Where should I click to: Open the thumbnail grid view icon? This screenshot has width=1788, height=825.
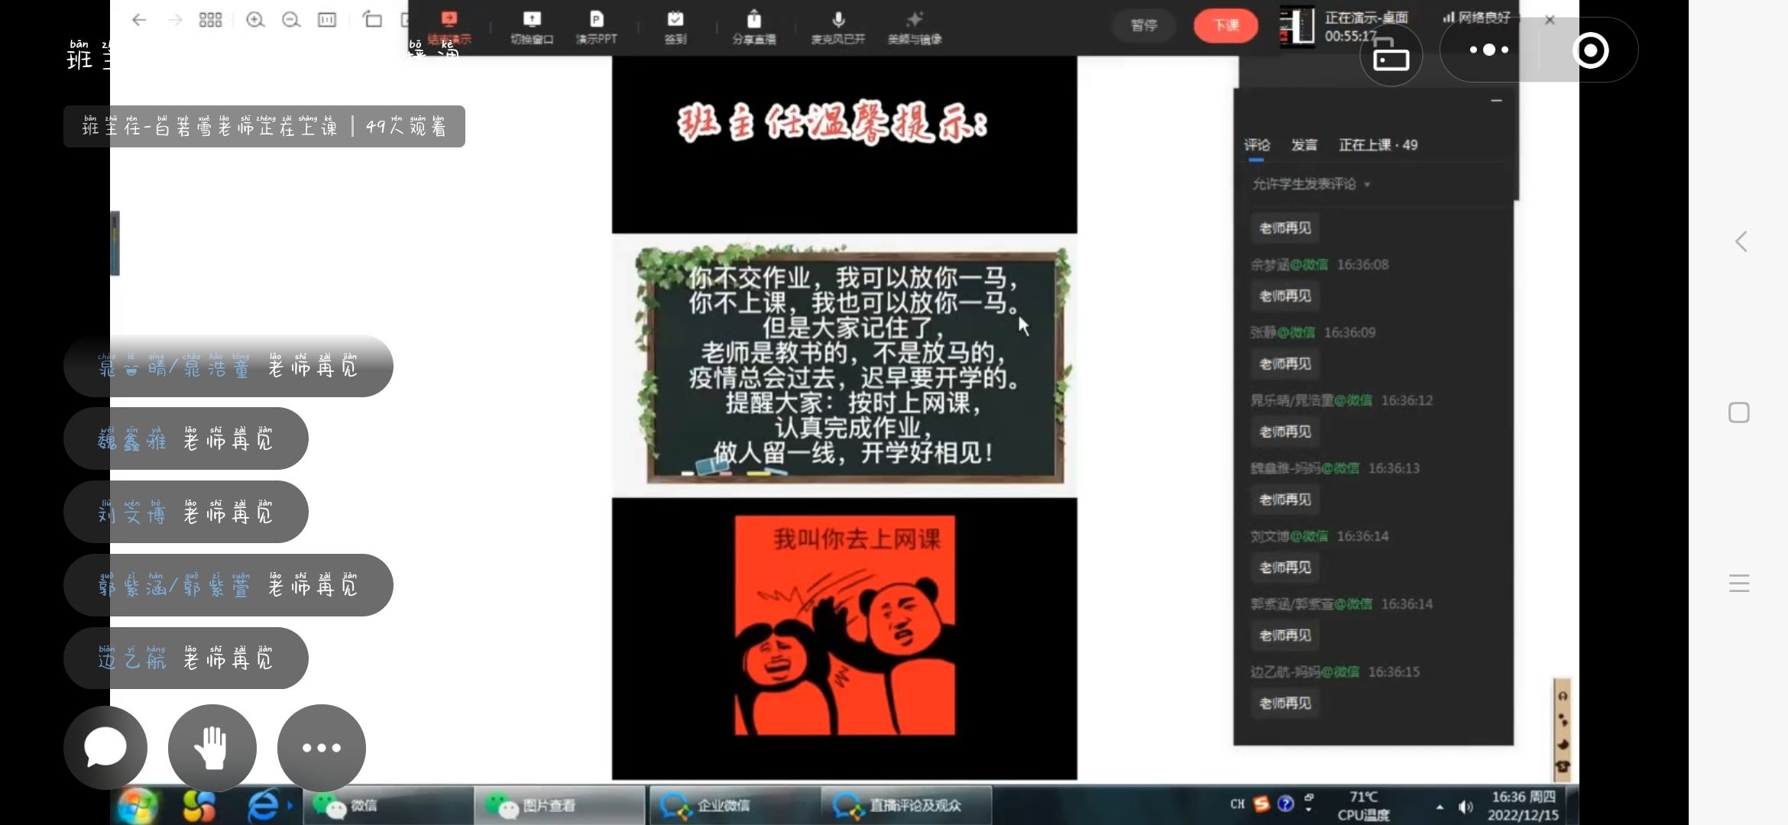pyautogui.click(x=210, y=20)
